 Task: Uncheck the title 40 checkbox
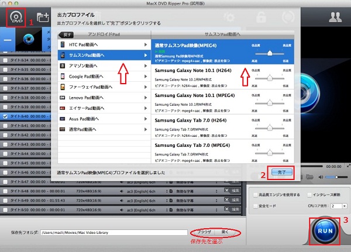[5, 116]
